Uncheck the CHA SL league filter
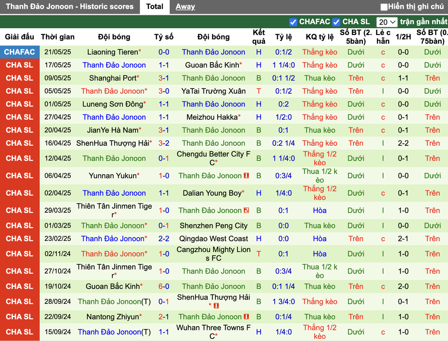 336,22
